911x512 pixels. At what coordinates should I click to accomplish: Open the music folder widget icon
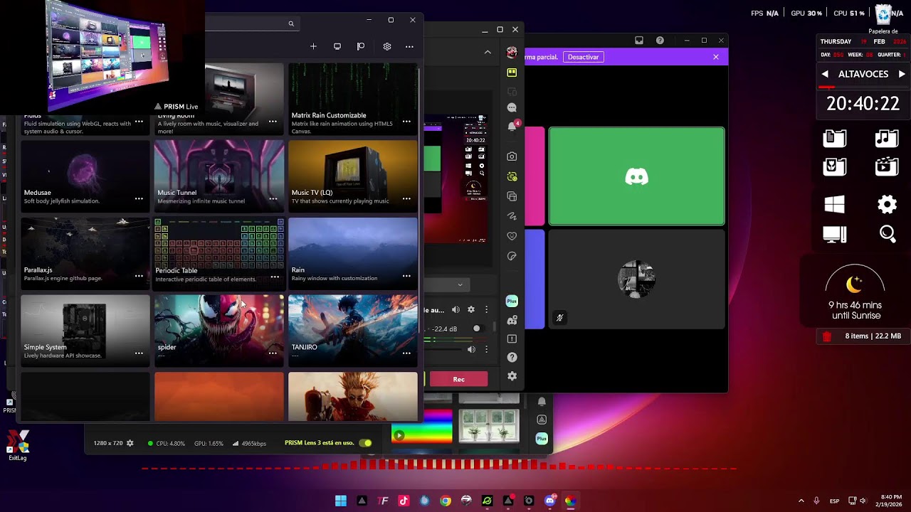click(x=887, y=138)
